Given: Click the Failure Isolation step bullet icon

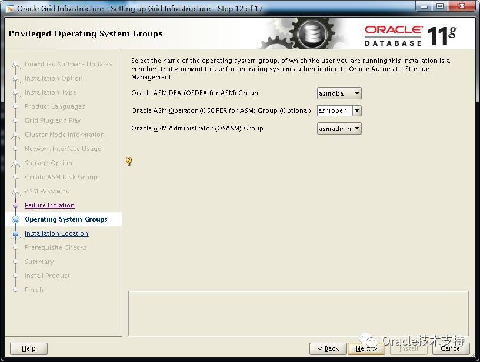Looking at the screenshot, I should [x=16, y=205].
